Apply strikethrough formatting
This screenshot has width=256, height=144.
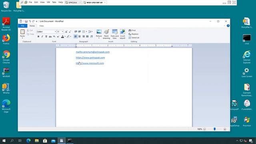[x=50, y=36]
